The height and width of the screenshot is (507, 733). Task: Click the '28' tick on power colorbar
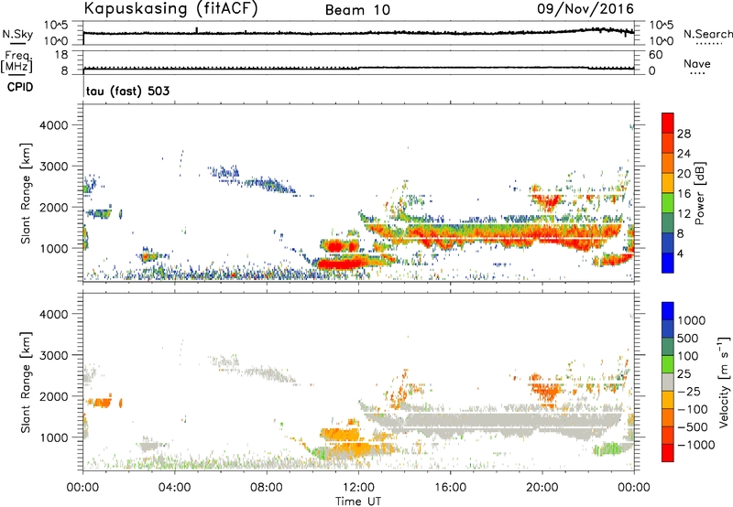click(684, 134)
